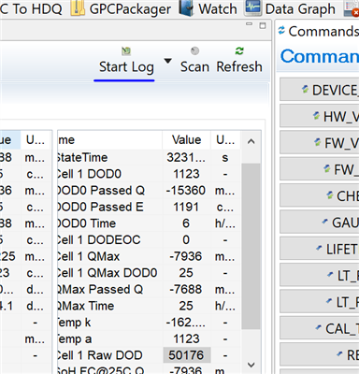This screenshot has width=359, height=374.
Task: Select the Cell 1 QMax row
Action: (149, 256)
